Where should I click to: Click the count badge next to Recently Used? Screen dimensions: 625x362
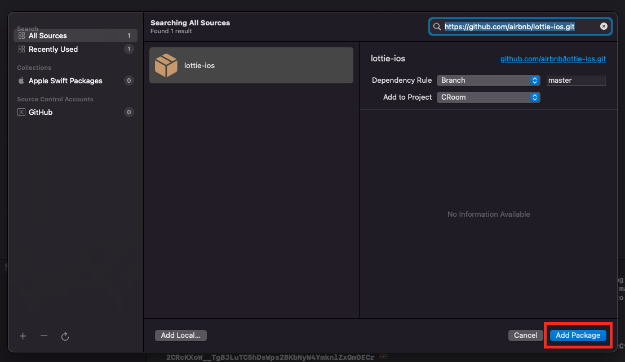pos(128,50)
